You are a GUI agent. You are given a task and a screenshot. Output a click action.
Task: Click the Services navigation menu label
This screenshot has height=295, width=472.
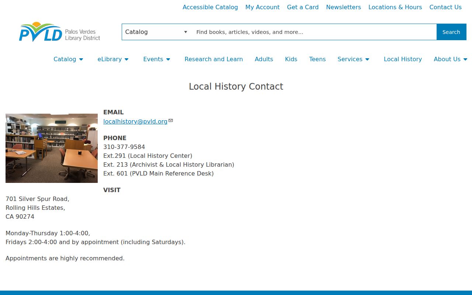point(350,59)
